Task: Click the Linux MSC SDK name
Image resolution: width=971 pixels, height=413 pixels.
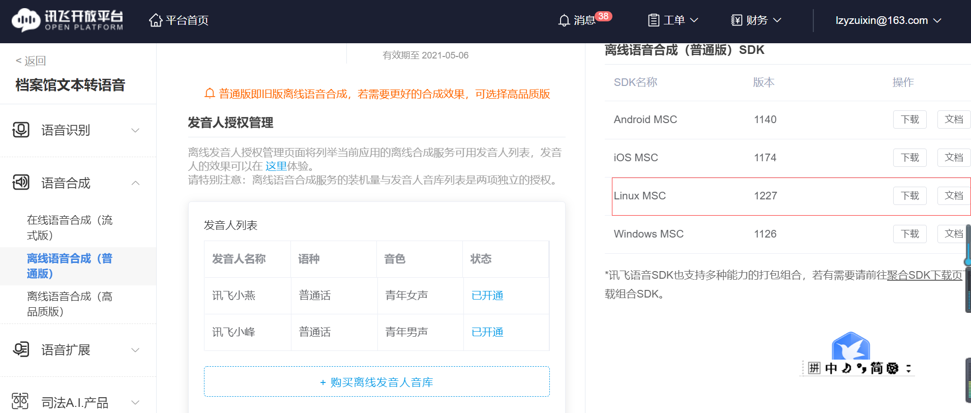Action: [x=639, y=196]
